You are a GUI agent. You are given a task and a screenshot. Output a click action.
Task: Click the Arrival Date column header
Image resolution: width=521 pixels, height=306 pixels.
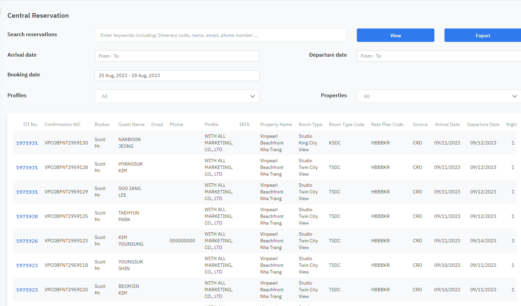(447, 124)
